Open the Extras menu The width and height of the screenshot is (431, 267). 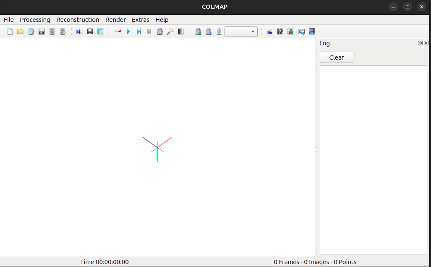pyautogui.click(x=141, y=20)
